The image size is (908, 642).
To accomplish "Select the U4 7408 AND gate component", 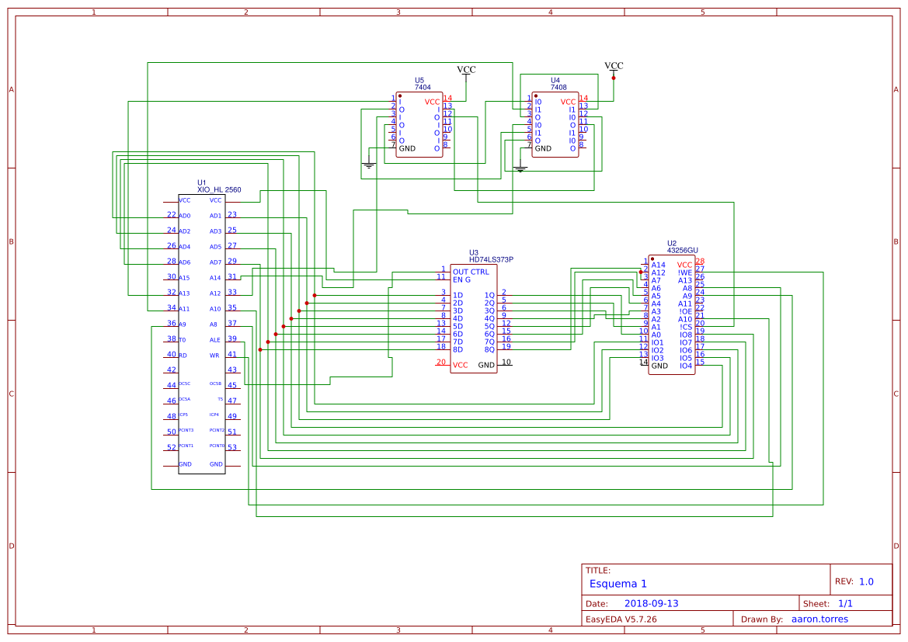I will 555,124.
